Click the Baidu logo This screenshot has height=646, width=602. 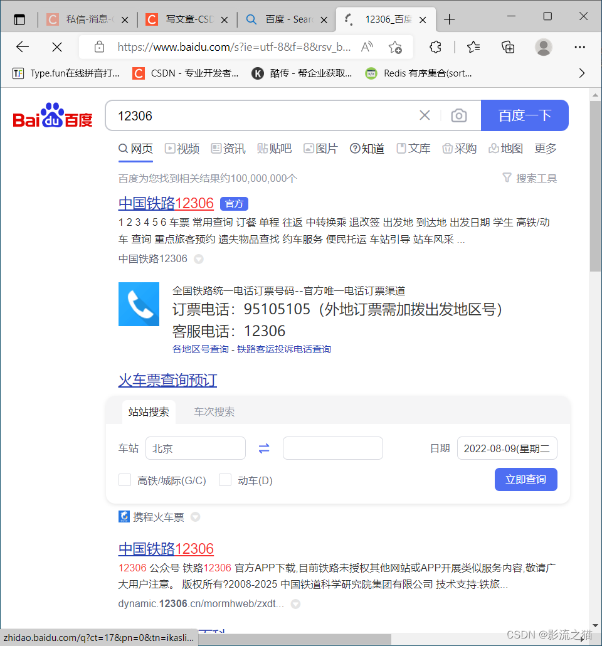coord(53,115)
